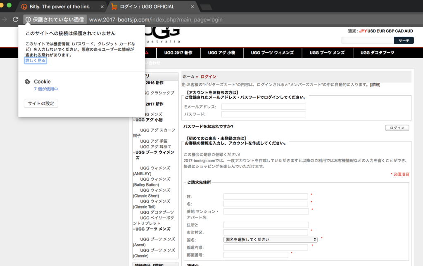Click the 番地 マンション address field
Screen dimensions: 423x266
click(x=266, y=211)
